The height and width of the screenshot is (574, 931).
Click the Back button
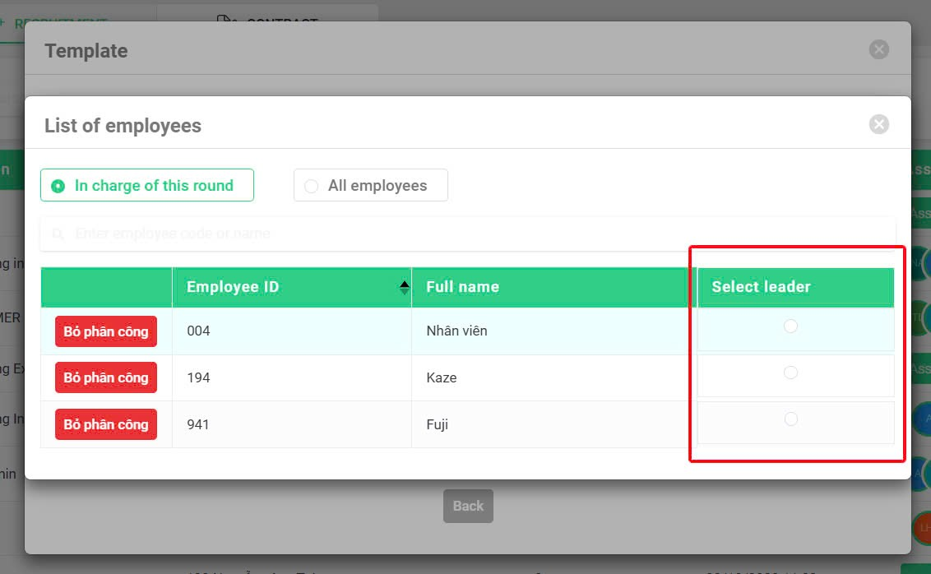tap(468, 506)
